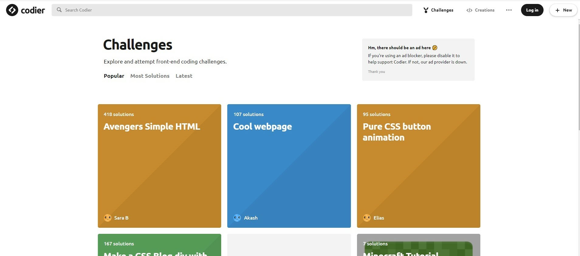Open the Minecraft Tutorial challenge card
Screen dimensions: 580x256
click(x=418, y=245)
